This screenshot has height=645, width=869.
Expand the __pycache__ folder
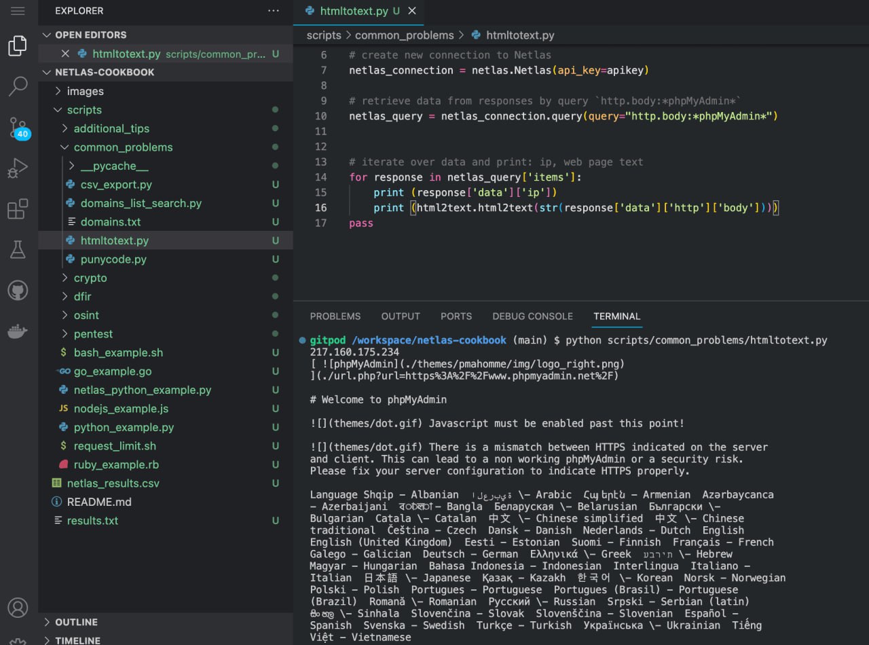click(72, 166)
